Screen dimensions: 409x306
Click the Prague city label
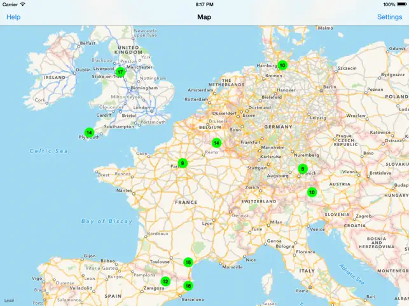click(343, 136)
